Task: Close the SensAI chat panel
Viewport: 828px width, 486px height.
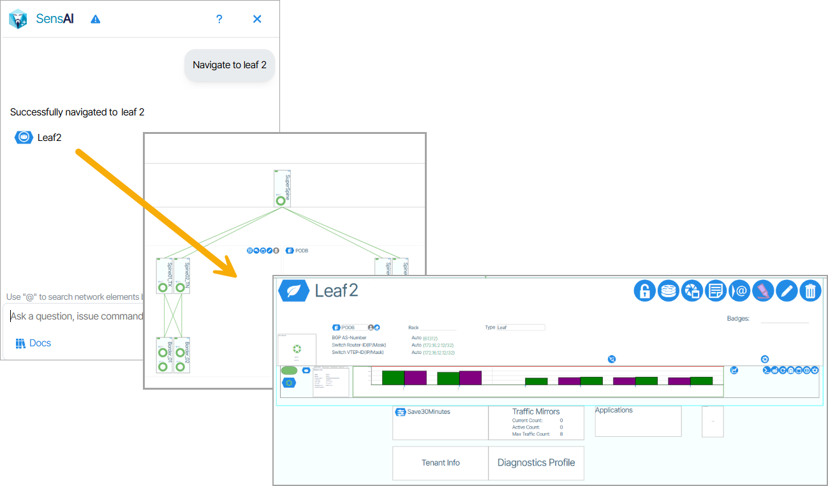Action: 257,19
